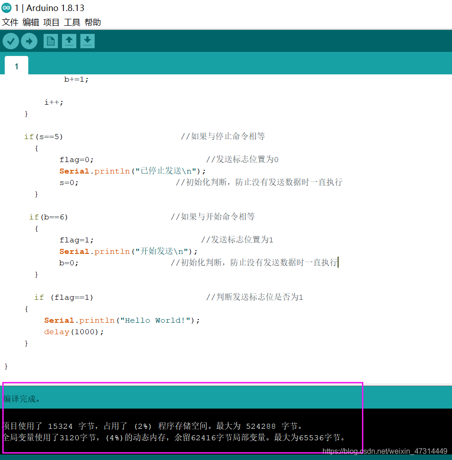
Task: Click the println "开始发送\n" line
Action: click(x=129, y=252)
